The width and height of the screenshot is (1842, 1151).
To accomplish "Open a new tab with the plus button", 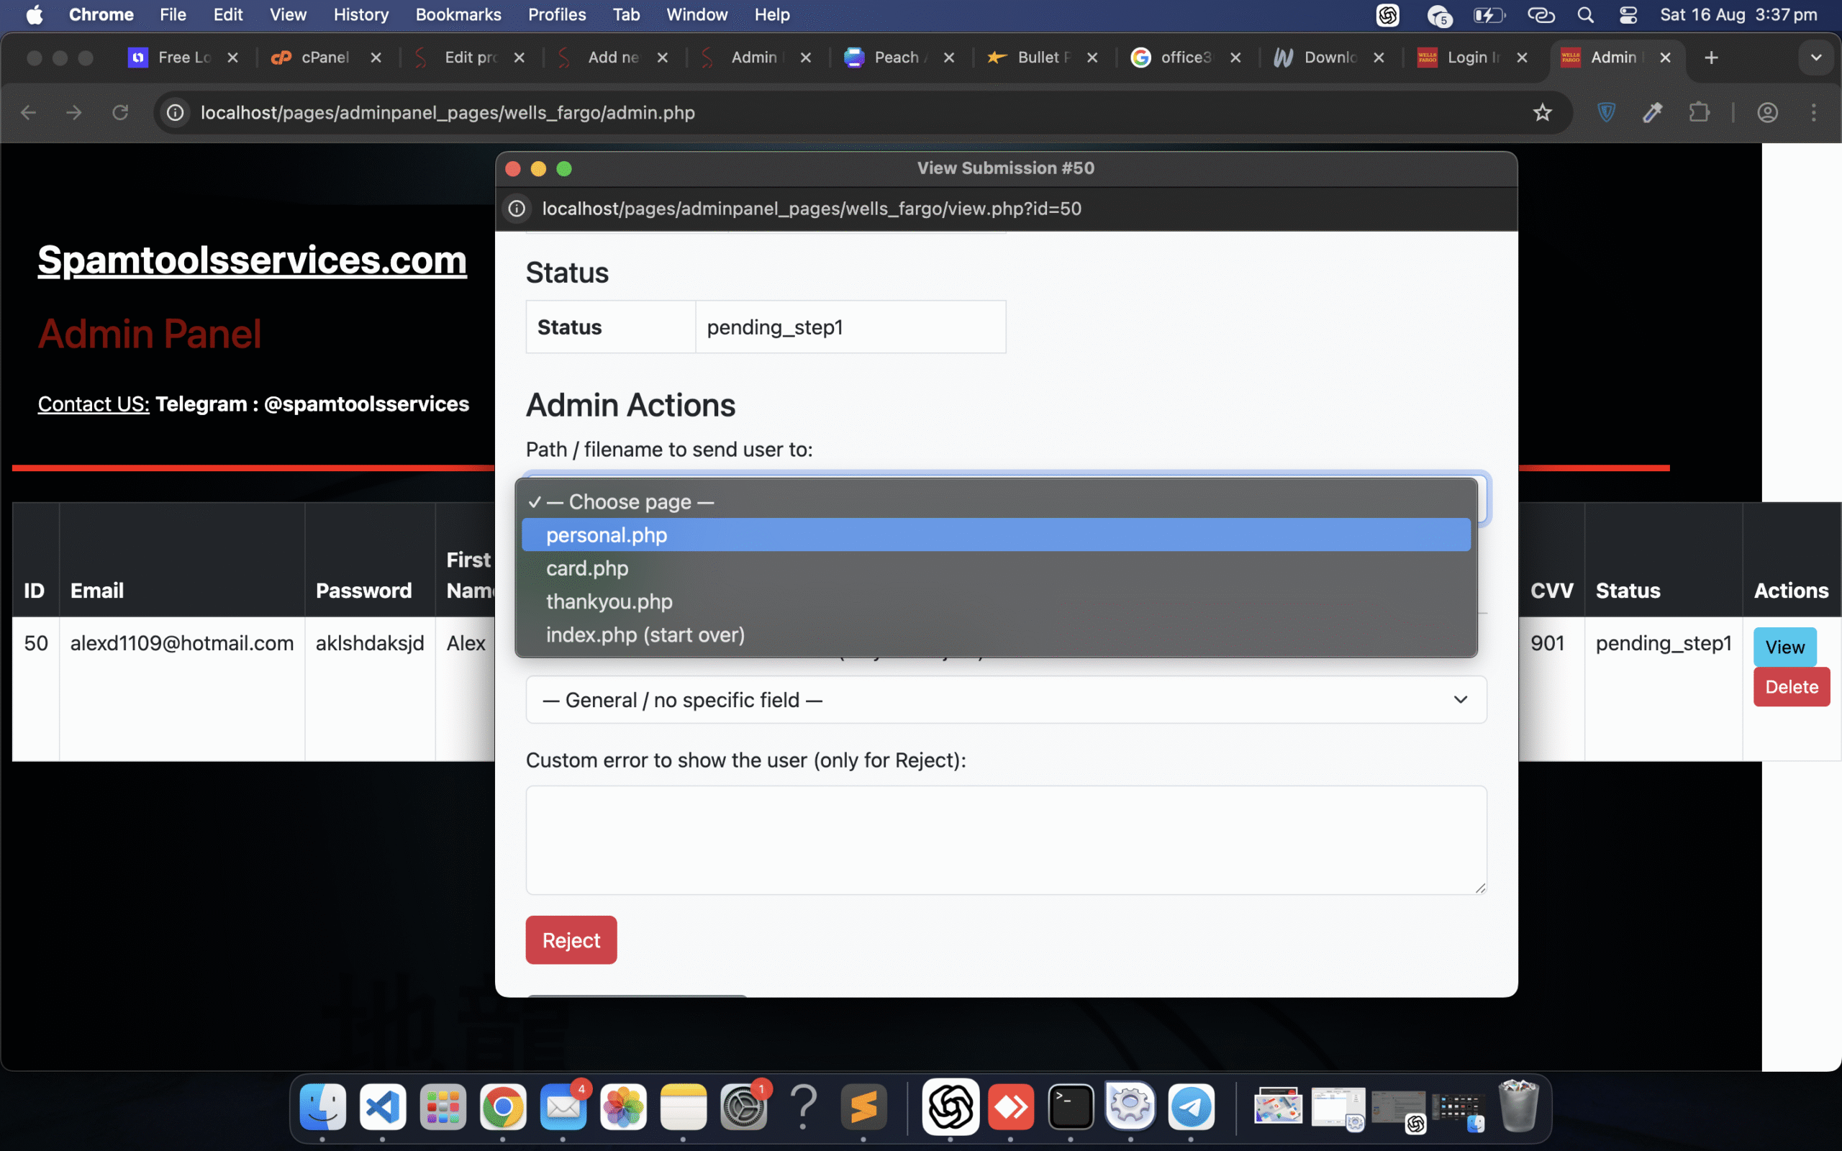I will (x=1711, y=58).
